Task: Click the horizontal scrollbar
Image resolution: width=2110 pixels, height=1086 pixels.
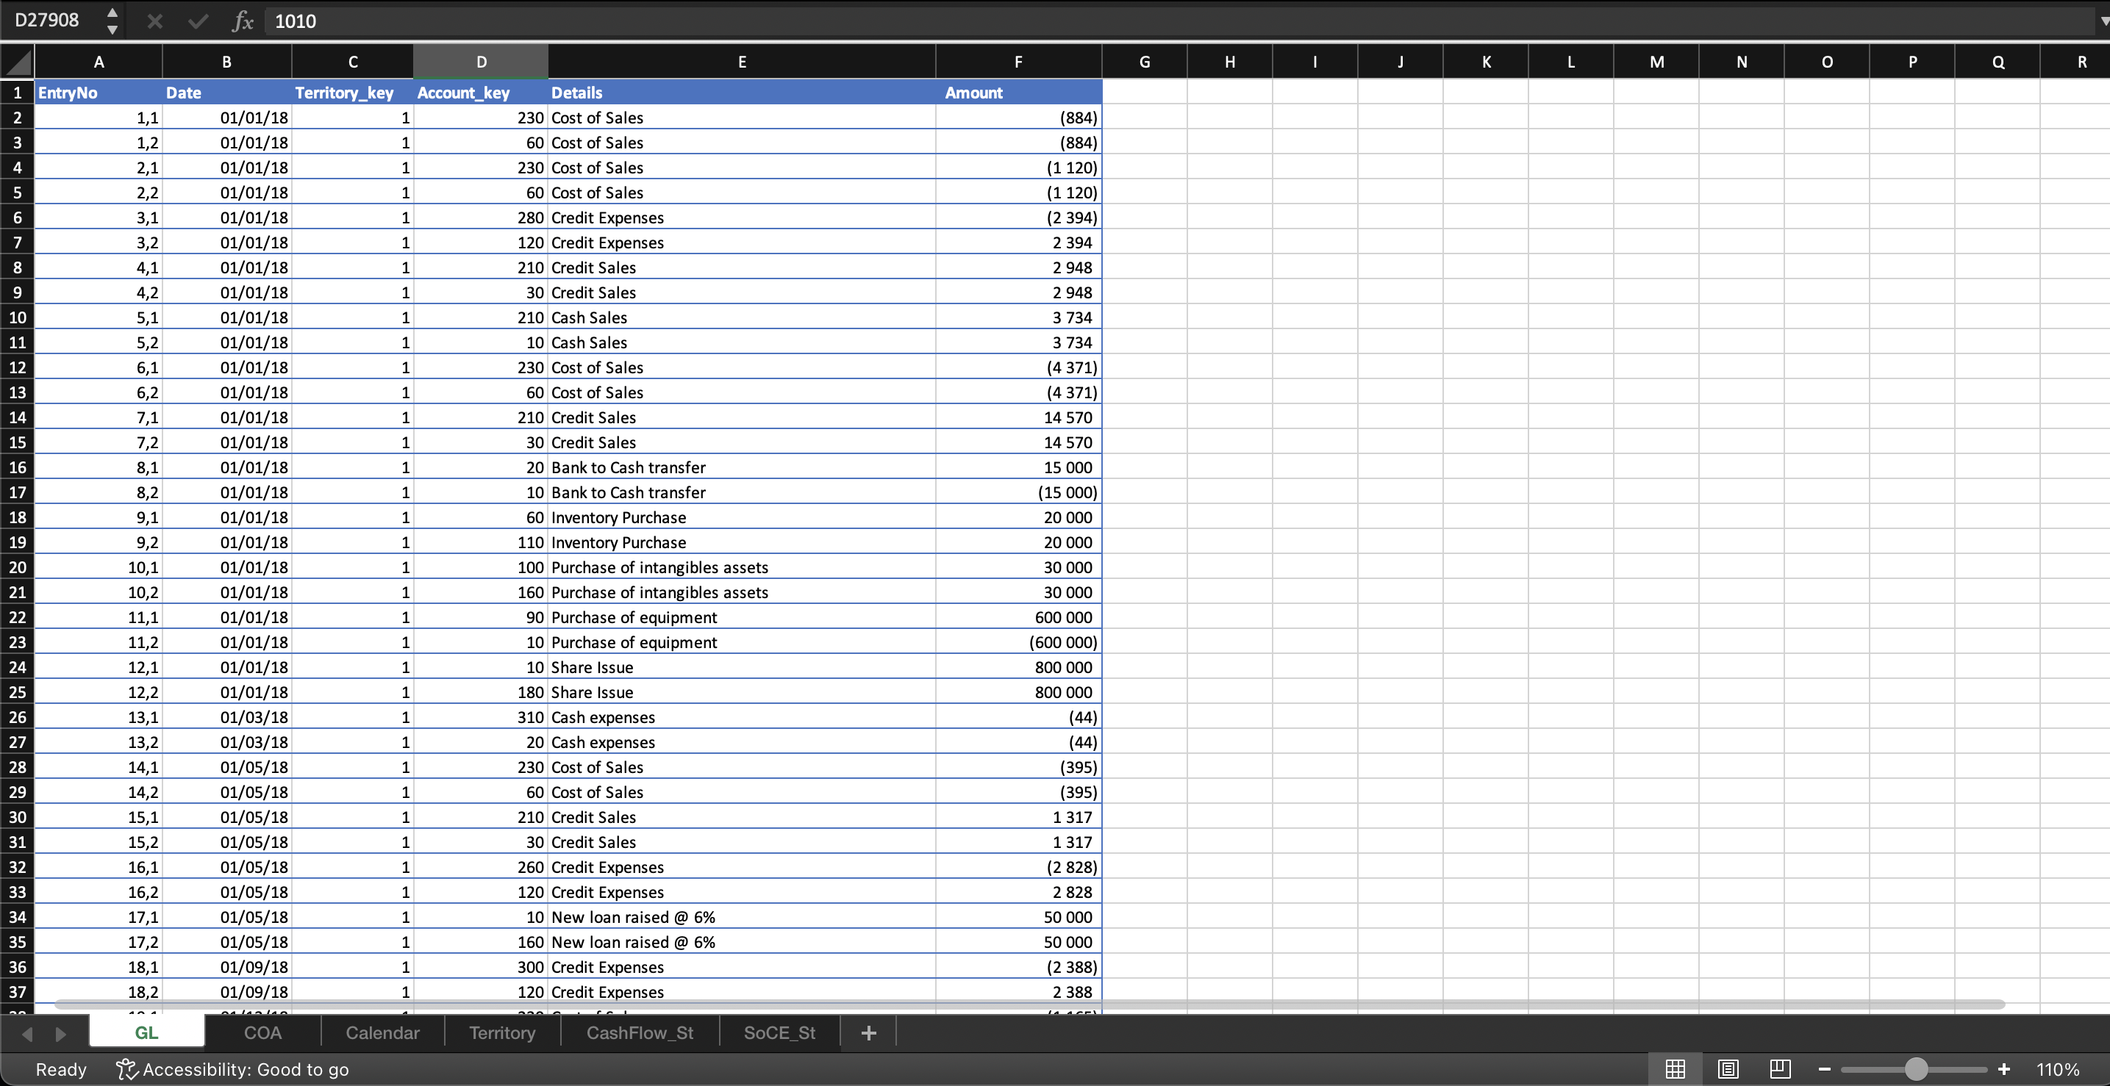Action: pyautogui.click(x=1029, y=1004)
